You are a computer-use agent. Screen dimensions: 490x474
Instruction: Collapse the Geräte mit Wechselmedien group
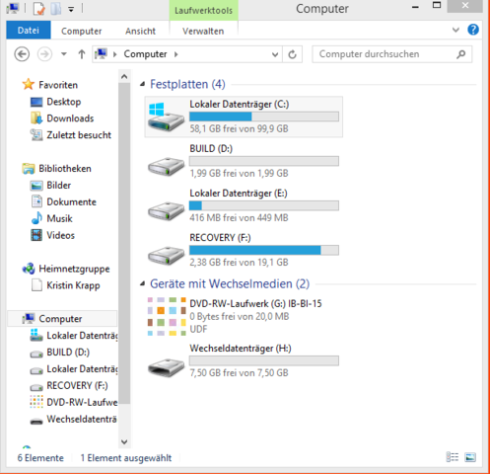(x=142, y=283)
